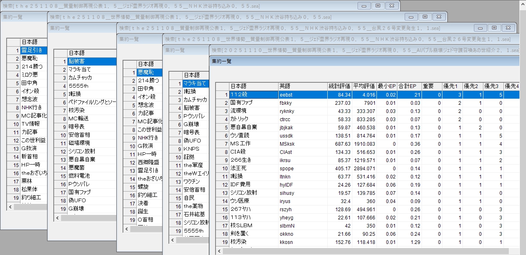
Task: Click the IDF費用 cell
Action: 253,185
